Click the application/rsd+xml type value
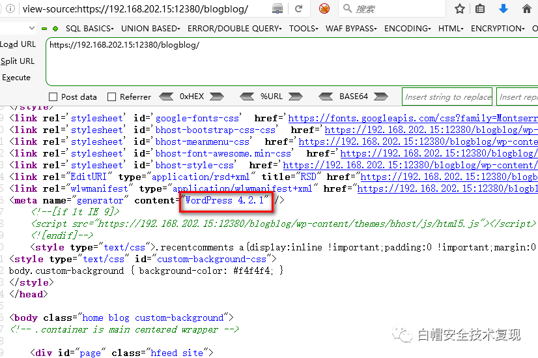 coord(201,177)
